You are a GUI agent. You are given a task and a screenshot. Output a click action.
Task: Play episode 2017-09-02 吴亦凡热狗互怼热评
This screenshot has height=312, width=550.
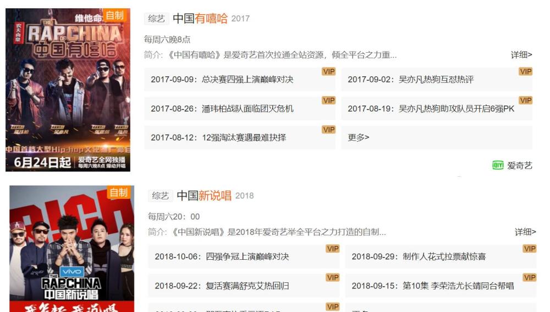437,80
